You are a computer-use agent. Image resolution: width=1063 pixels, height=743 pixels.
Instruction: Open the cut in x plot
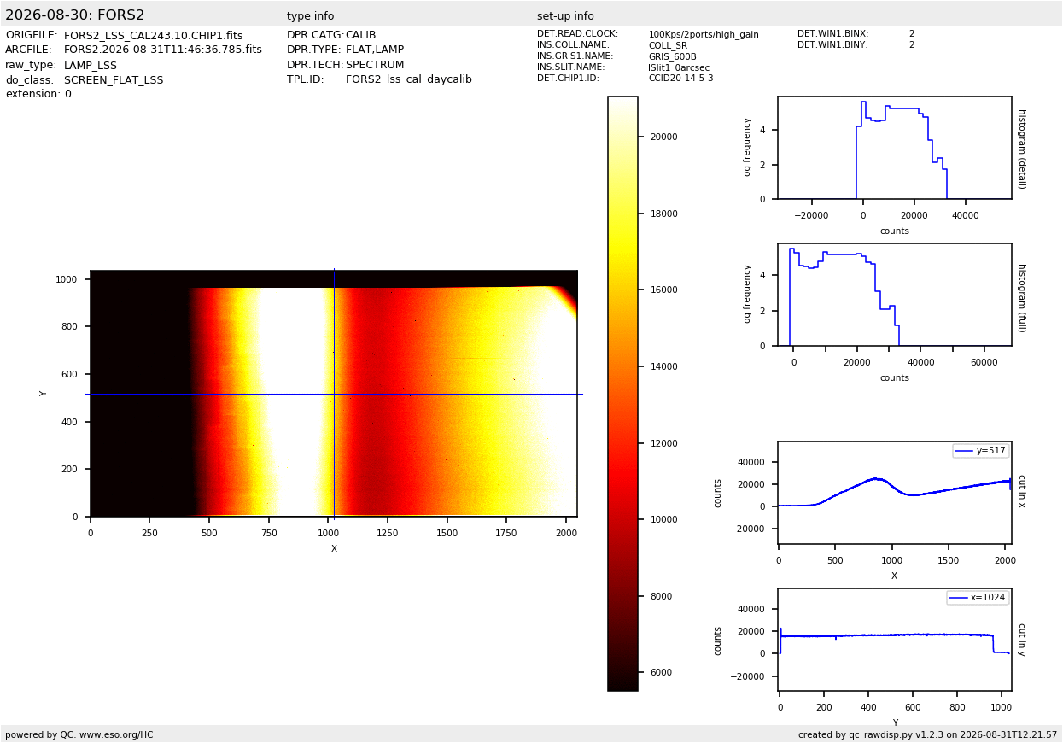pos(894,493)
